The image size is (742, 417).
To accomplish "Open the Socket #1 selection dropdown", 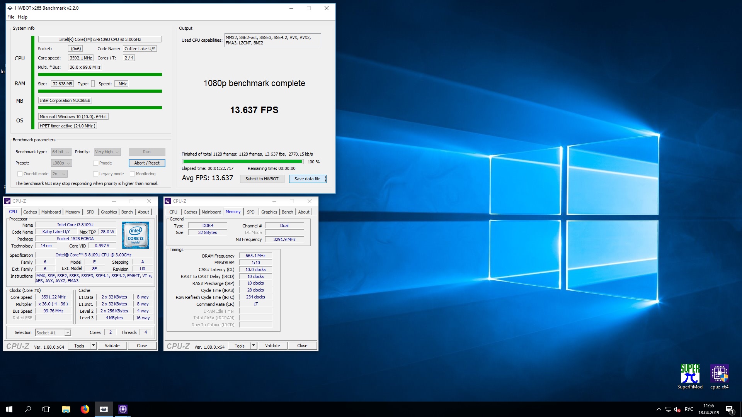I will coord(53,332).
